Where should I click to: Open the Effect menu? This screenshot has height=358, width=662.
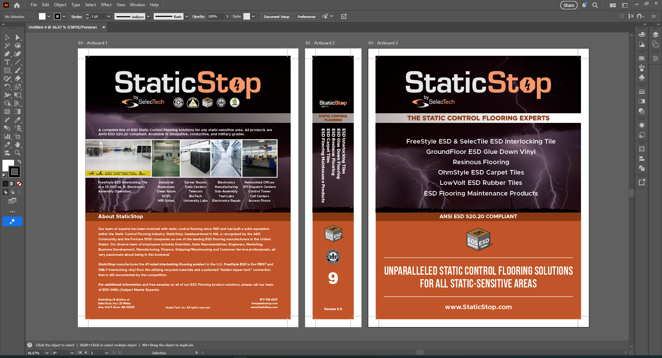(106, 5)
